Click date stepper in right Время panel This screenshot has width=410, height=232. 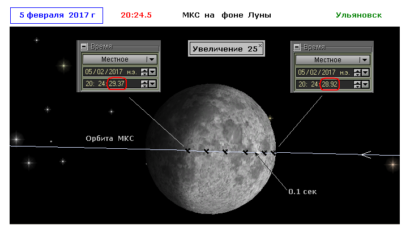357,72
